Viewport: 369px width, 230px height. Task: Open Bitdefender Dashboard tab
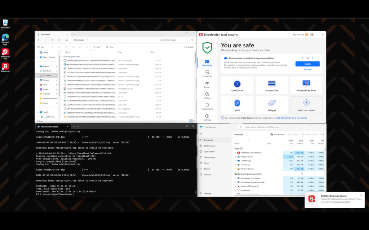(207, 63)
